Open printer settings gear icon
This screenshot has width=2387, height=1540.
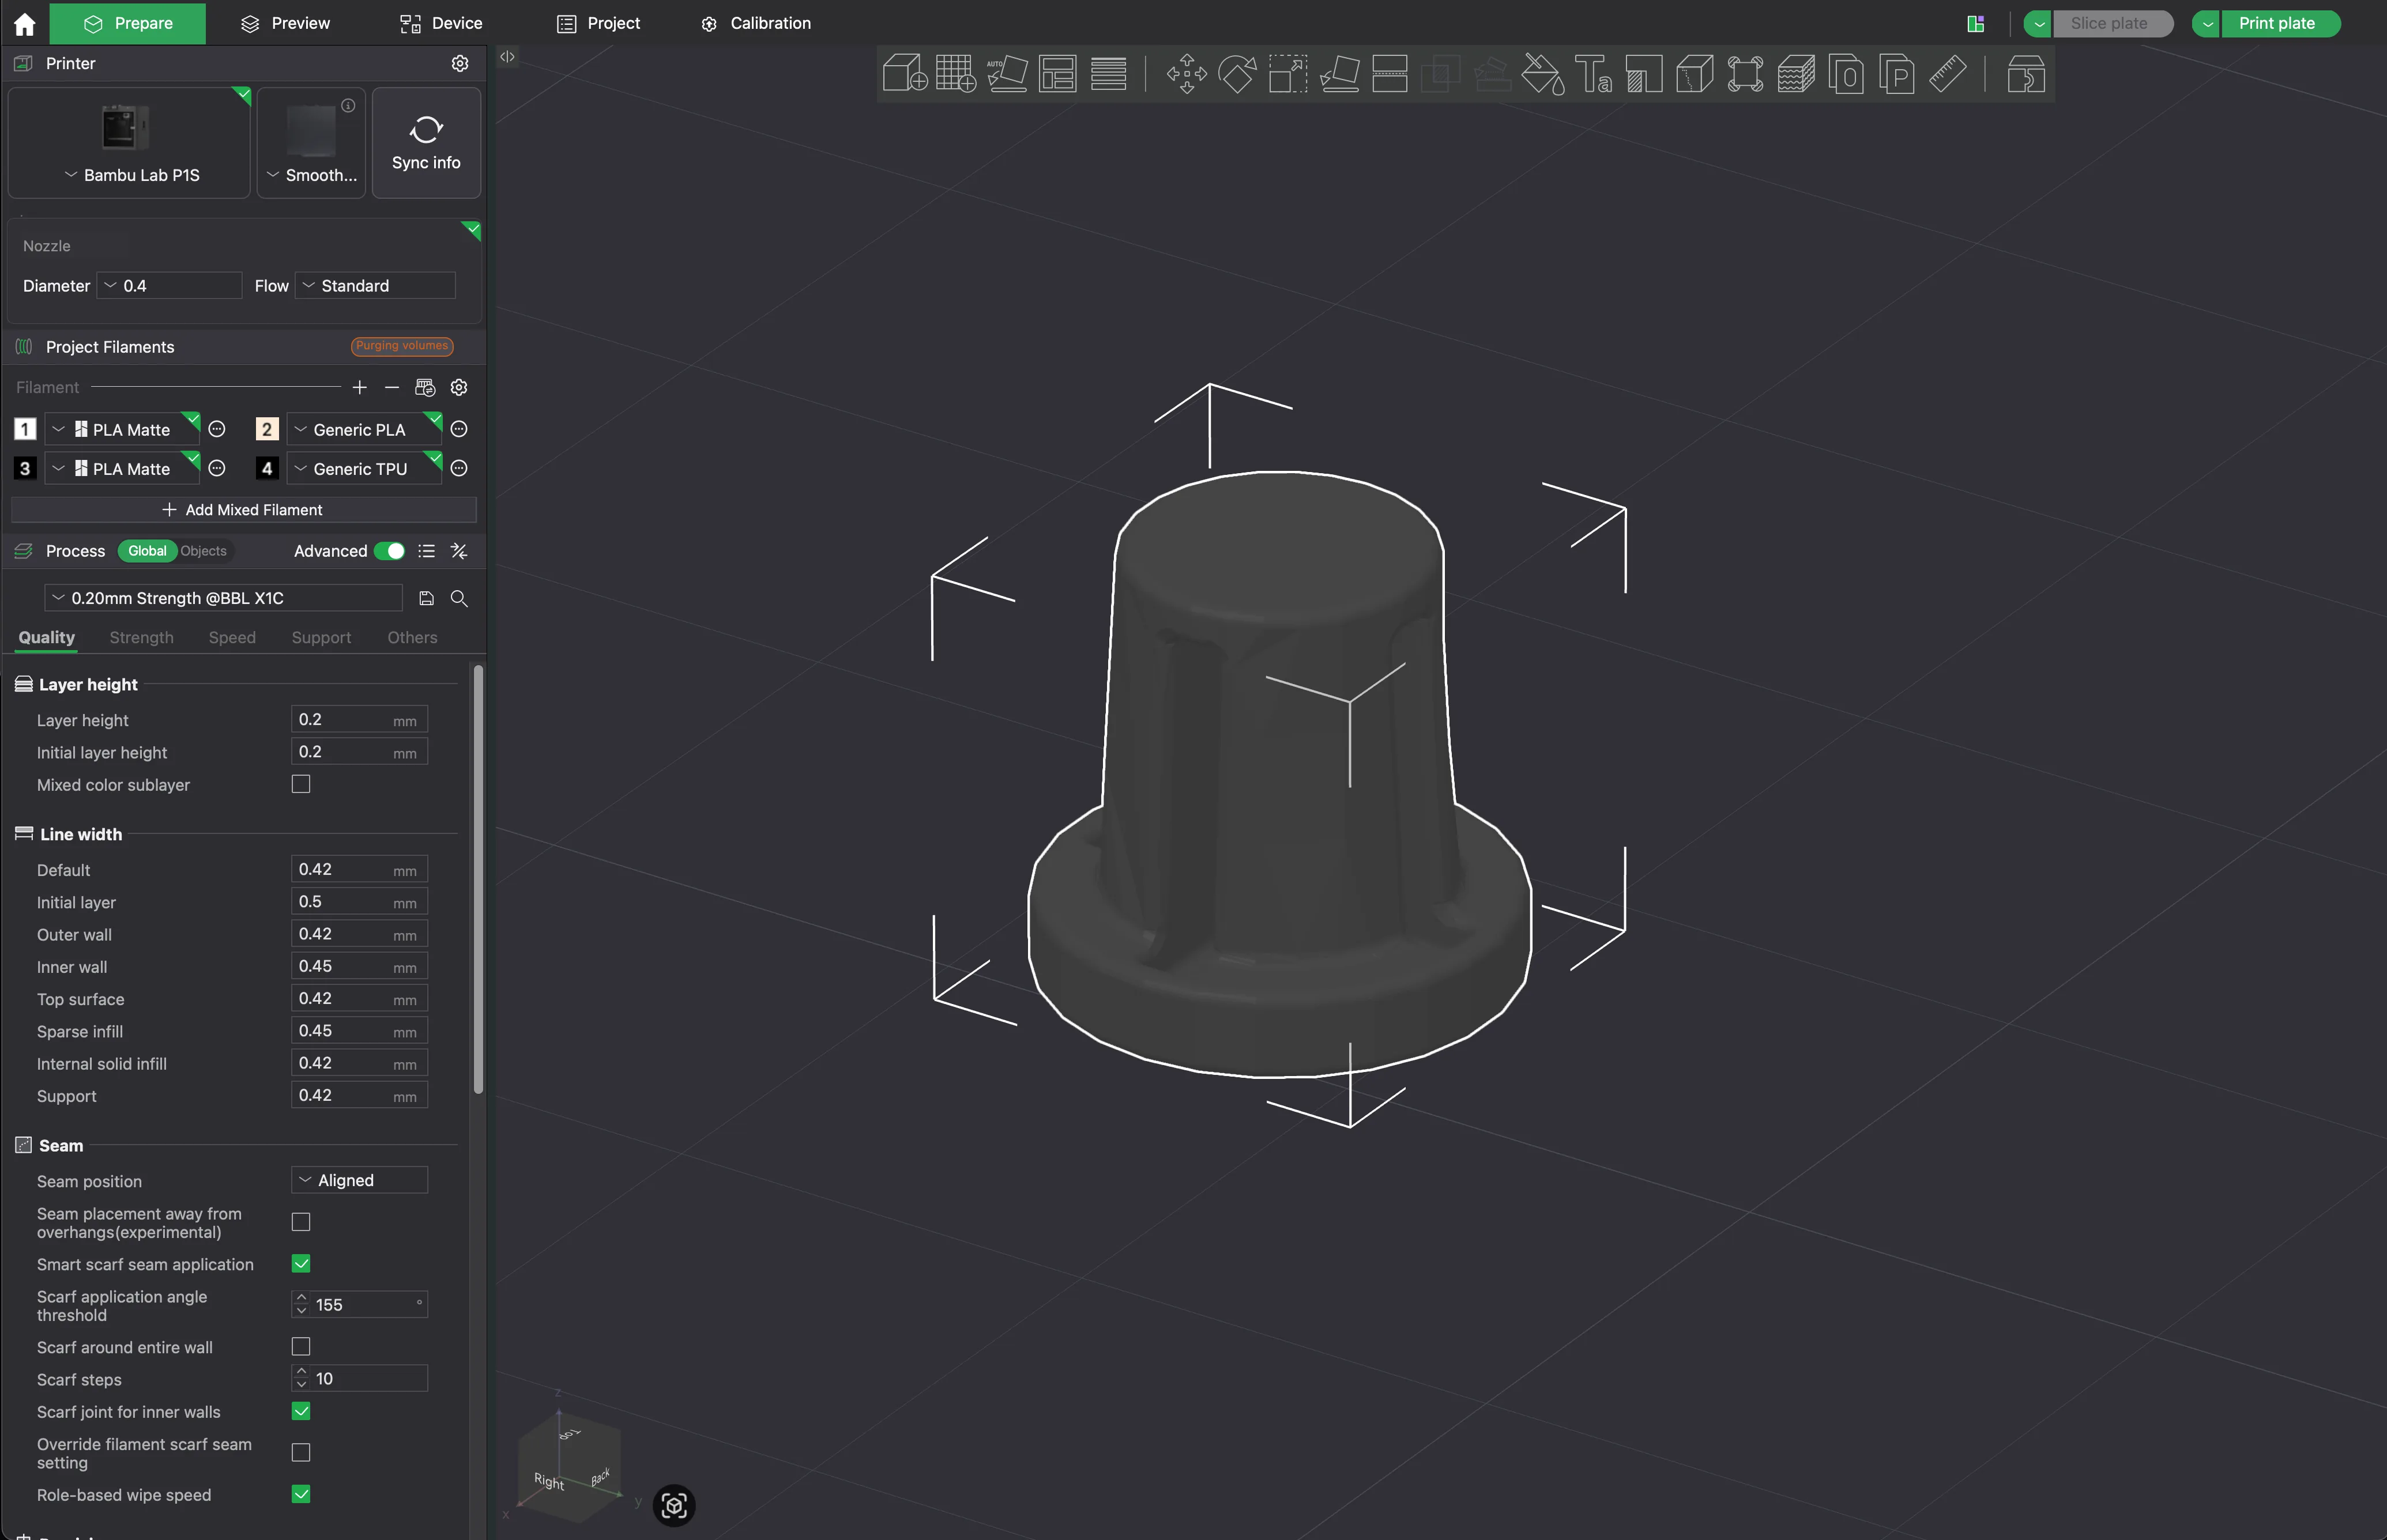coord(459,63)
